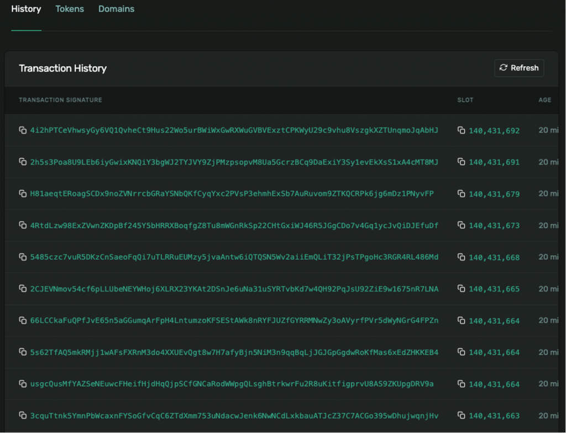View transaction H81aeqtERoag details
566x433 pixels.
click(232, 194)
